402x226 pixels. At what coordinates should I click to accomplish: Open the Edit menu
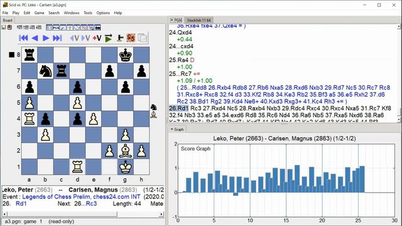(27, 13)
